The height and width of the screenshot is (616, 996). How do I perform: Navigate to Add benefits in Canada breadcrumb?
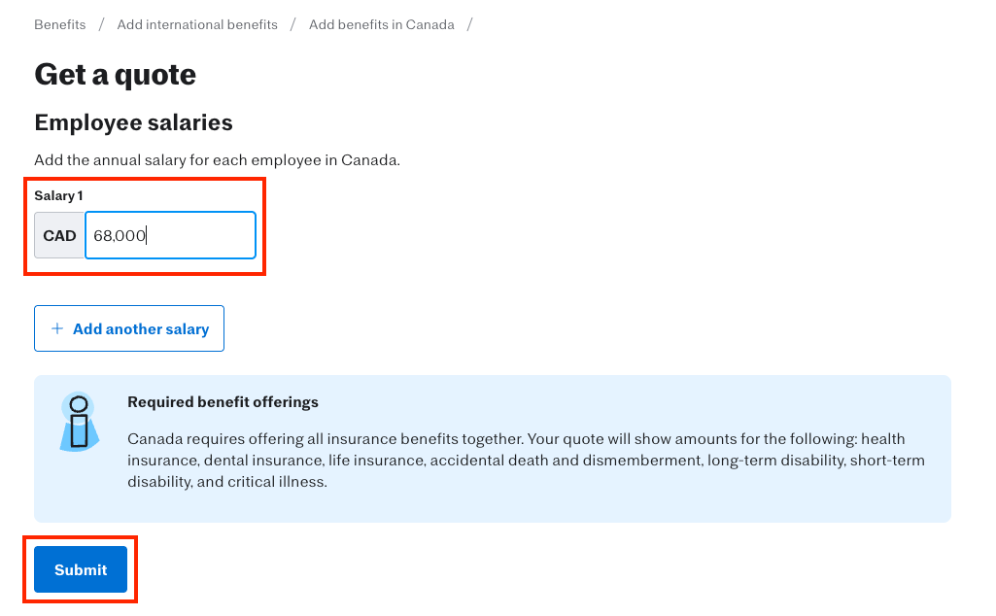(381, 24)
